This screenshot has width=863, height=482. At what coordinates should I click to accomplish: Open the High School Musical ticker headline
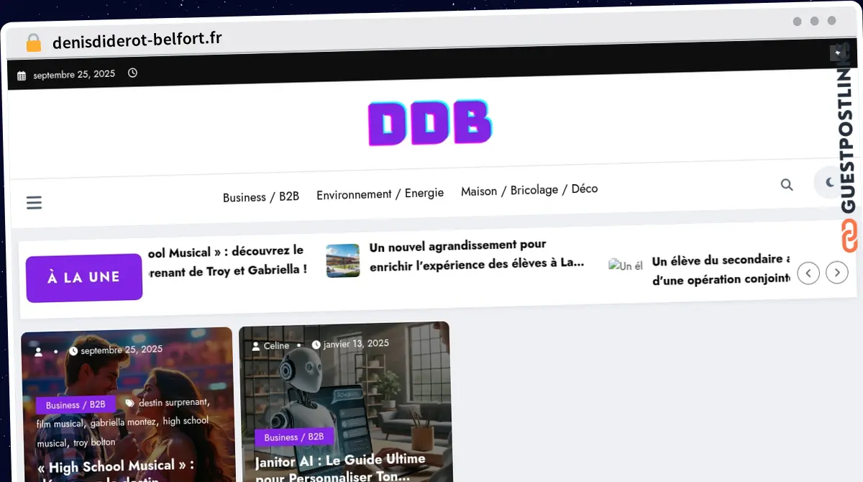click(228, 261)
